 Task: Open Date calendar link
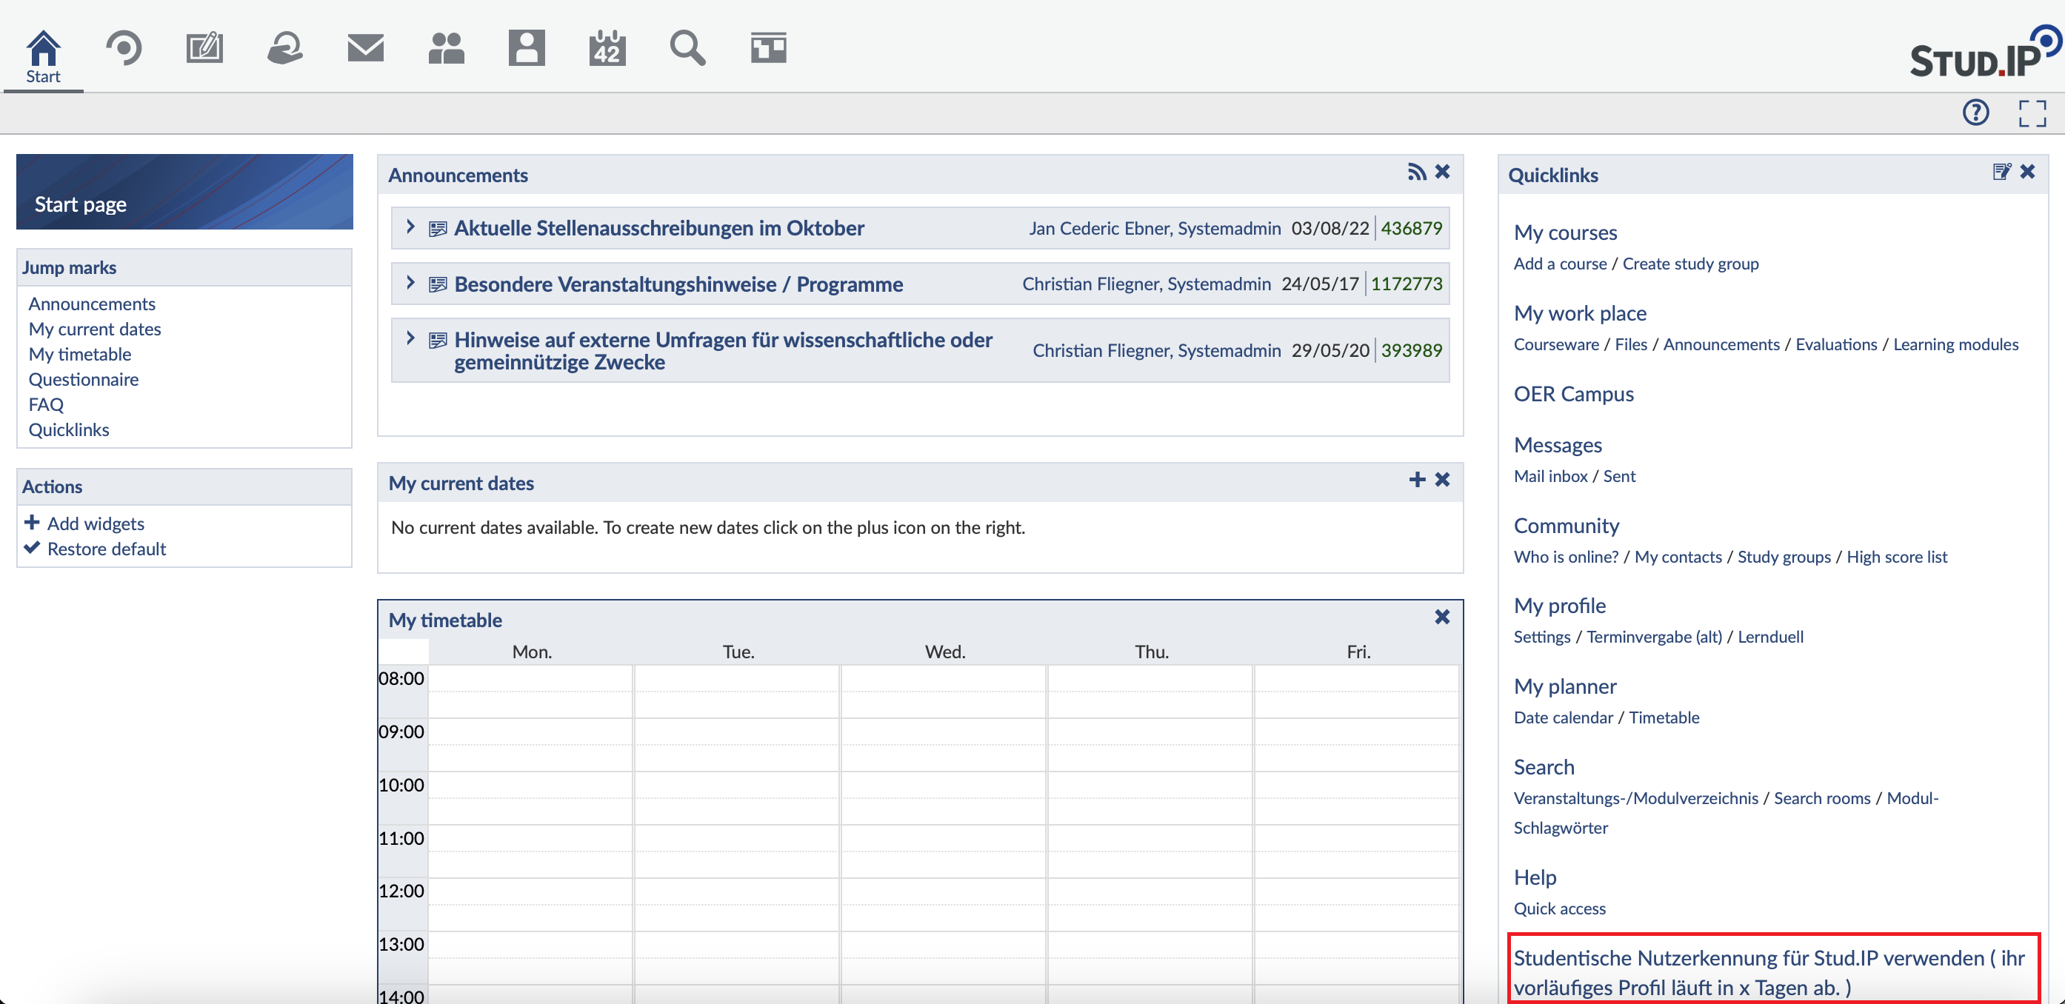coord(1563,718)
